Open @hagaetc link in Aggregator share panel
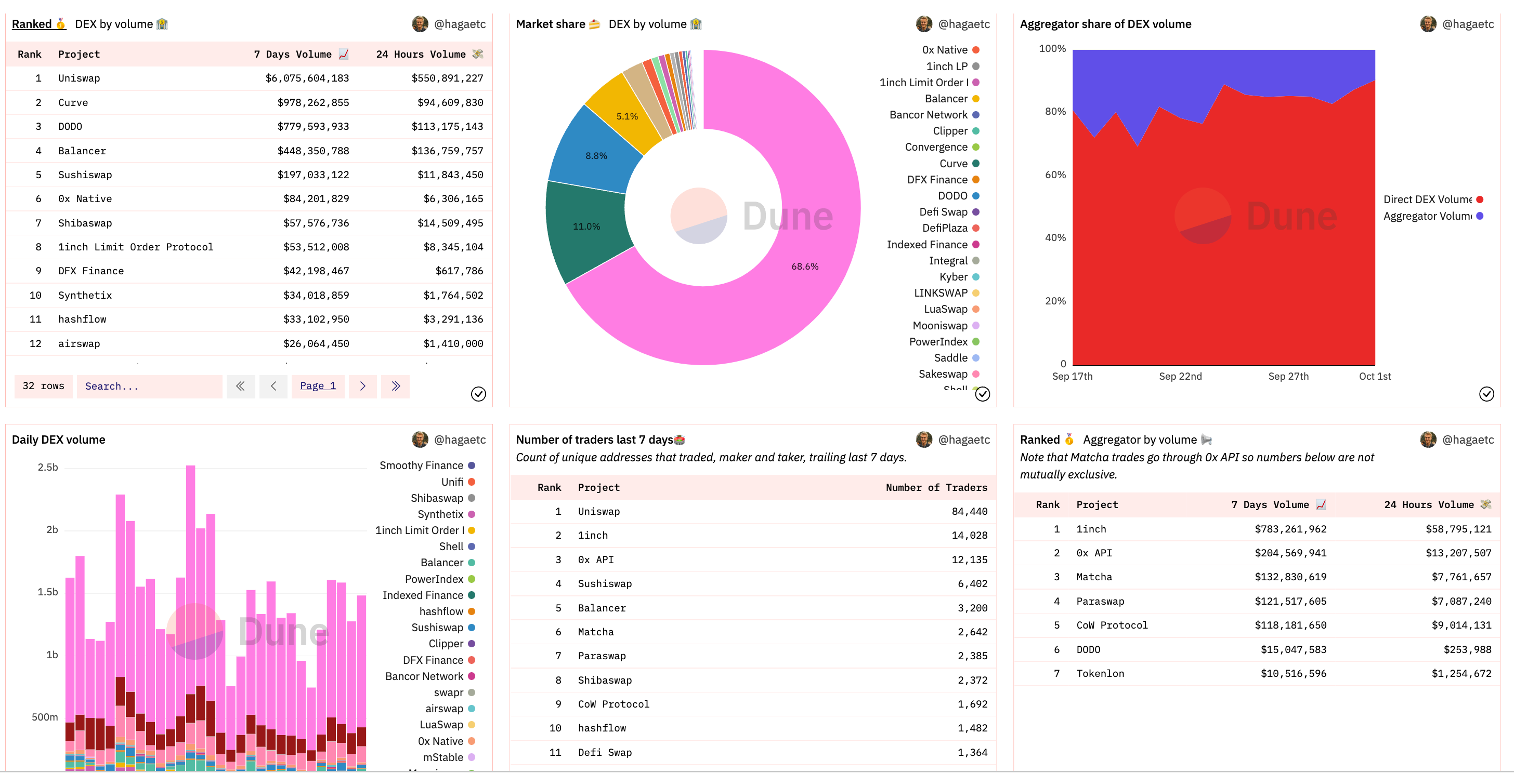1514x773 pixels. 1468,24
